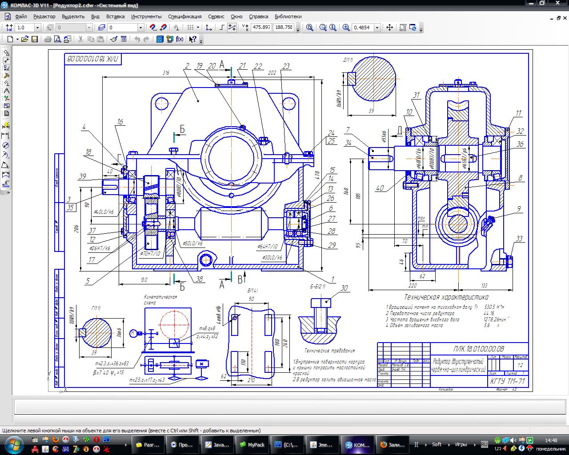Click the pan view crossed-arrows icon

coord(389,28)
